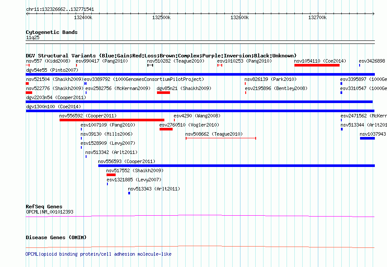Select the blue bar under nsv1037943
The width and height of the screenshot is (387, 267).
(x=367, y=138)
